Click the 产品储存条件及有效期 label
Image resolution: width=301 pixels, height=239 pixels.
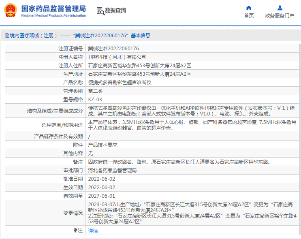[x=58, y=137]
